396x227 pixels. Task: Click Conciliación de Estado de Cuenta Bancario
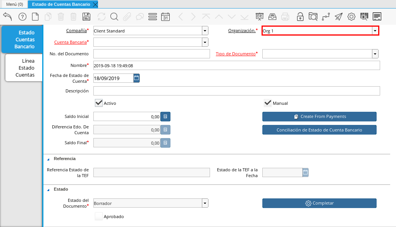tap(319, 130)
